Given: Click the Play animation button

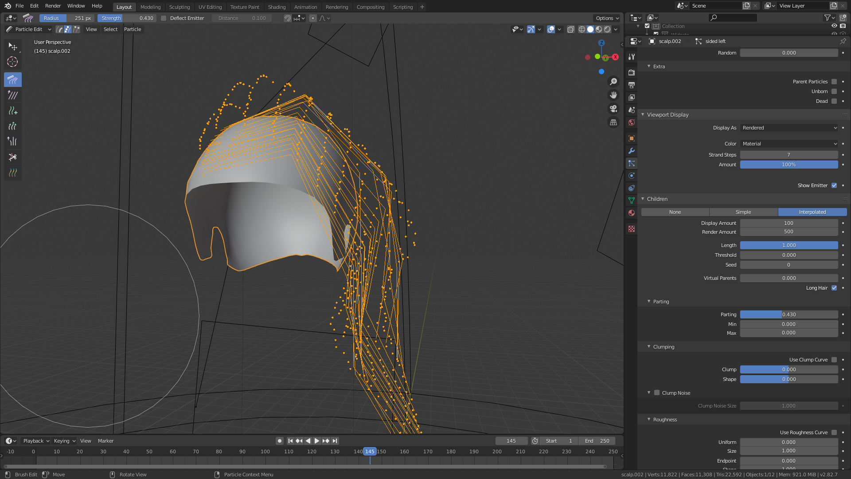Looking at the screenshot, I should point(316,441).
